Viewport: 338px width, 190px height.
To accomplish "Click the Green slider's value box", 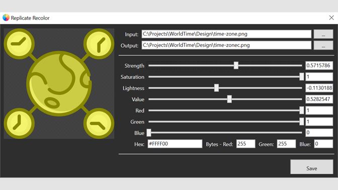I will pos(319,122).
